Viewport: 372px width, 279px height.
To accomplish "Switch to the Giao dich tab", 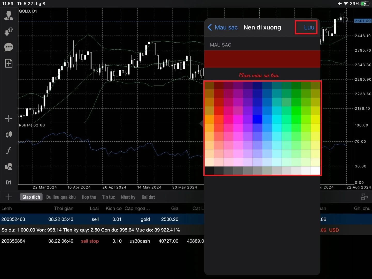I will tap(31, 197).
